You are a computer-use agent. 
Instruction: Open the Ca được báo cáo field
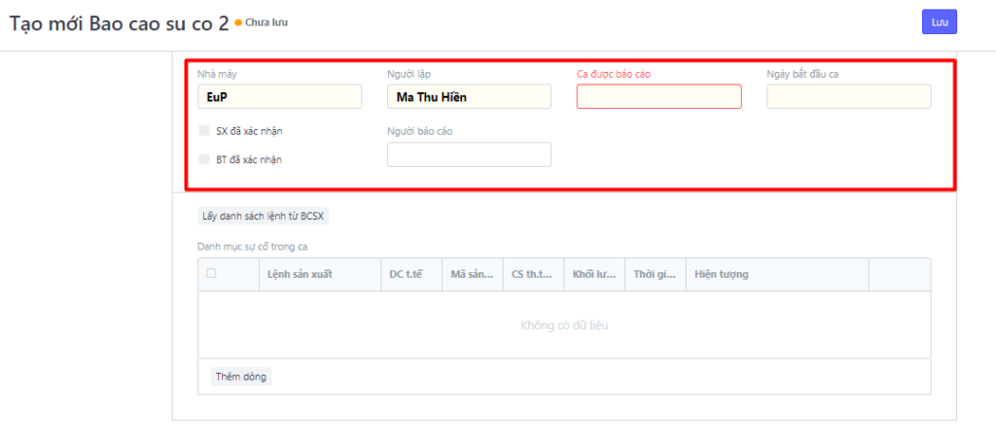[x=658, y=96]
